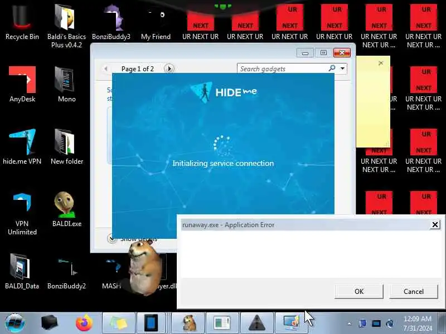Image resolution: width=446 pixels, height=334 pixels.
Task: Click the 'Initializing service connection' text
Action: pyautogui.click(x=224, y=163)
